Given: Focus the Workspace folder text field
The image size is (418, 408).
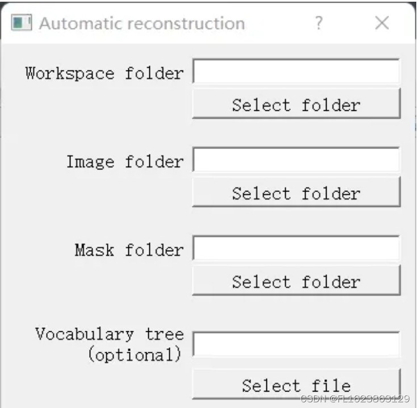Looking at the screenshot, I should 296,72.
